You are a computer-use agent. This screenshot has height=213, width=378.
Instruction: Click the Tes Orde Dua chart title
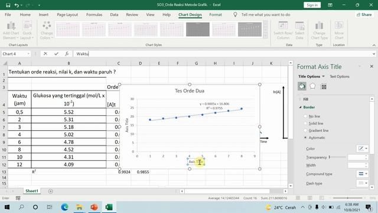click(190, 91)
